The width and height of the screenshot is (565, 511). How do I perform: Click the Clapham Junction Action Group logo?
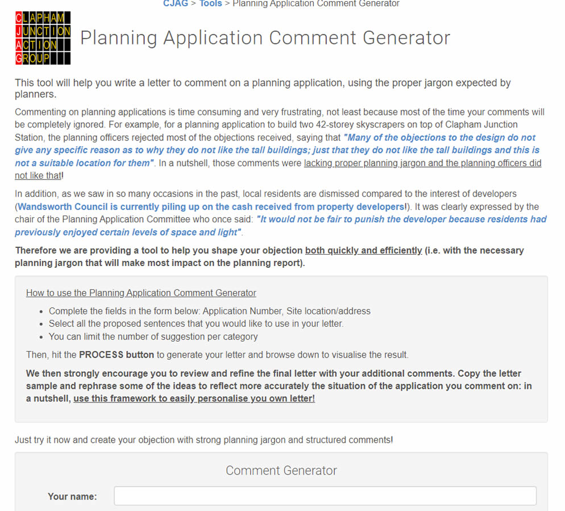[x=43, y=38]
